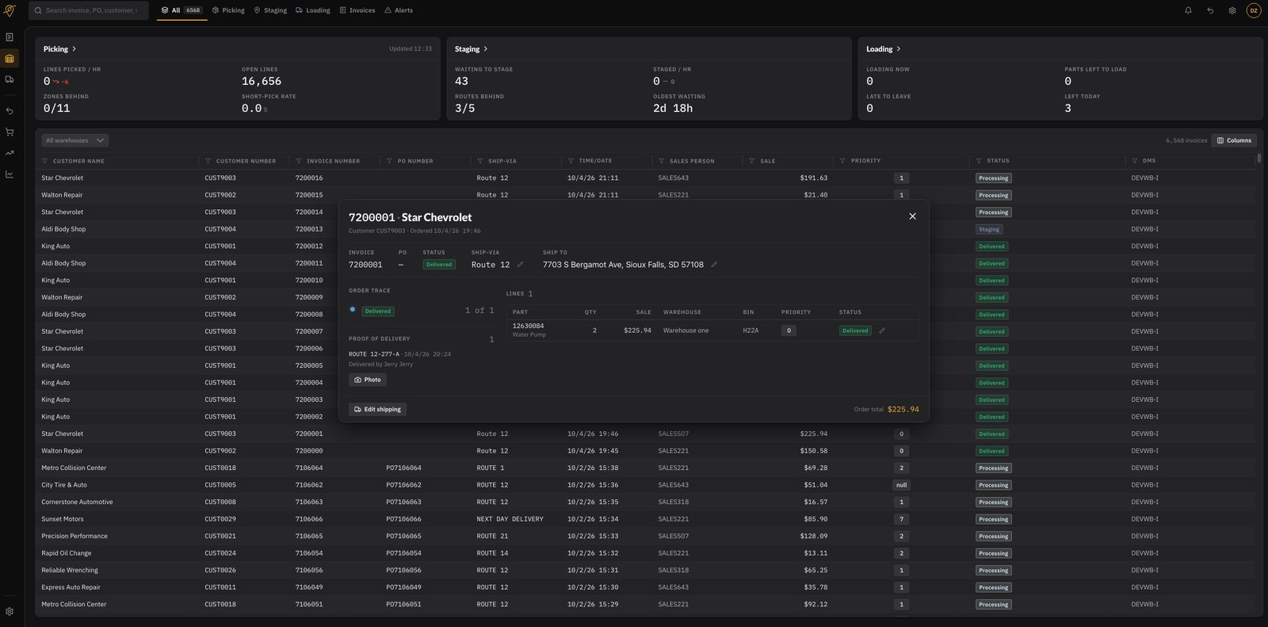This screenshot has height=627, width=1268.
Task: Open the Metro Collision Center invoice 7106064 row
Action: [645, 468]
